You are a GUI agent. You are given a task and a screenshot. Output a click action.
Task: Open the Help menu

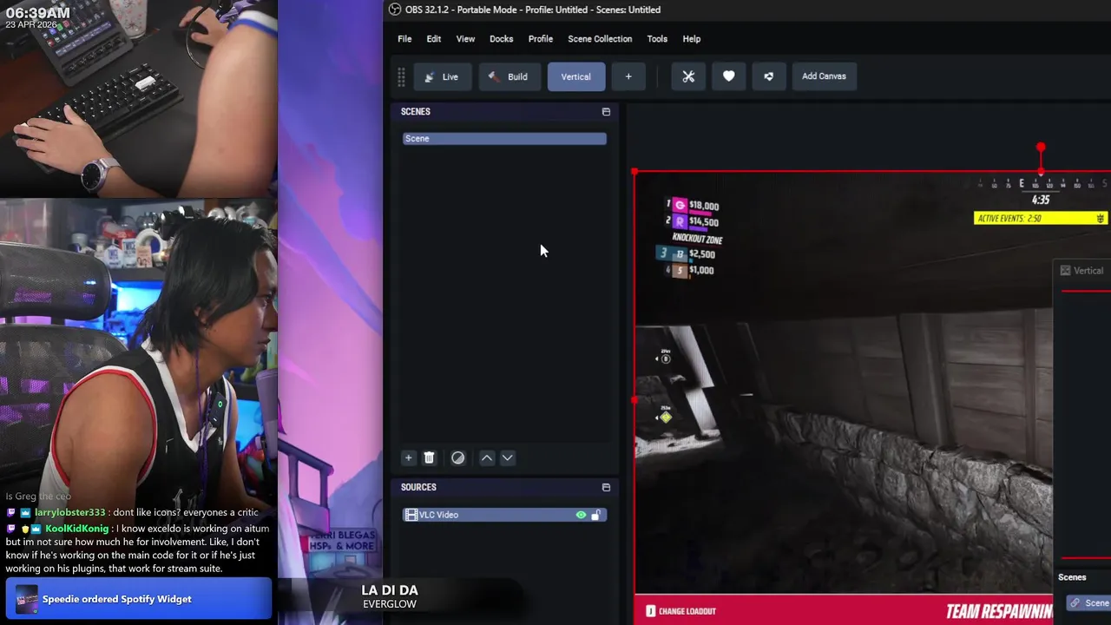pos(691,39)
